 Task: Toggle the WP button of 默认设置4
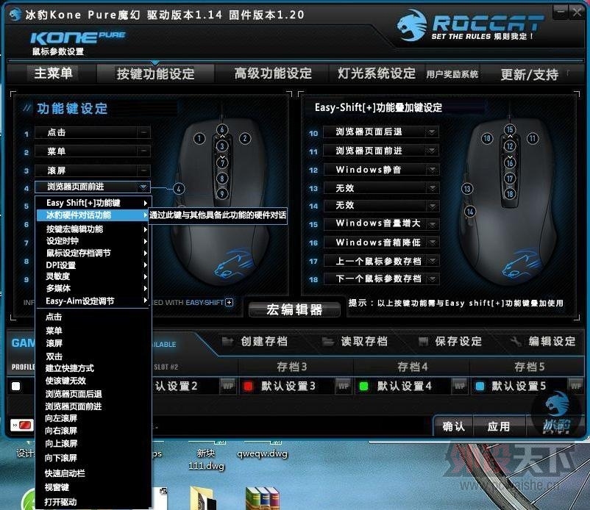pyautogui.click(x=460, y=386)
